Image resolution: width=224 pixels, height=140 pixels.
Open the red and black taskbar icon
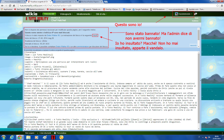pos(53,138)
